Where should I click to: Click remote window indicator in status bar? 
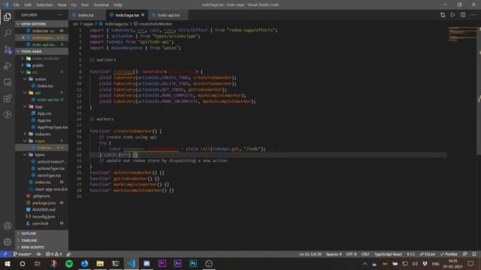[x=5, y=254]
